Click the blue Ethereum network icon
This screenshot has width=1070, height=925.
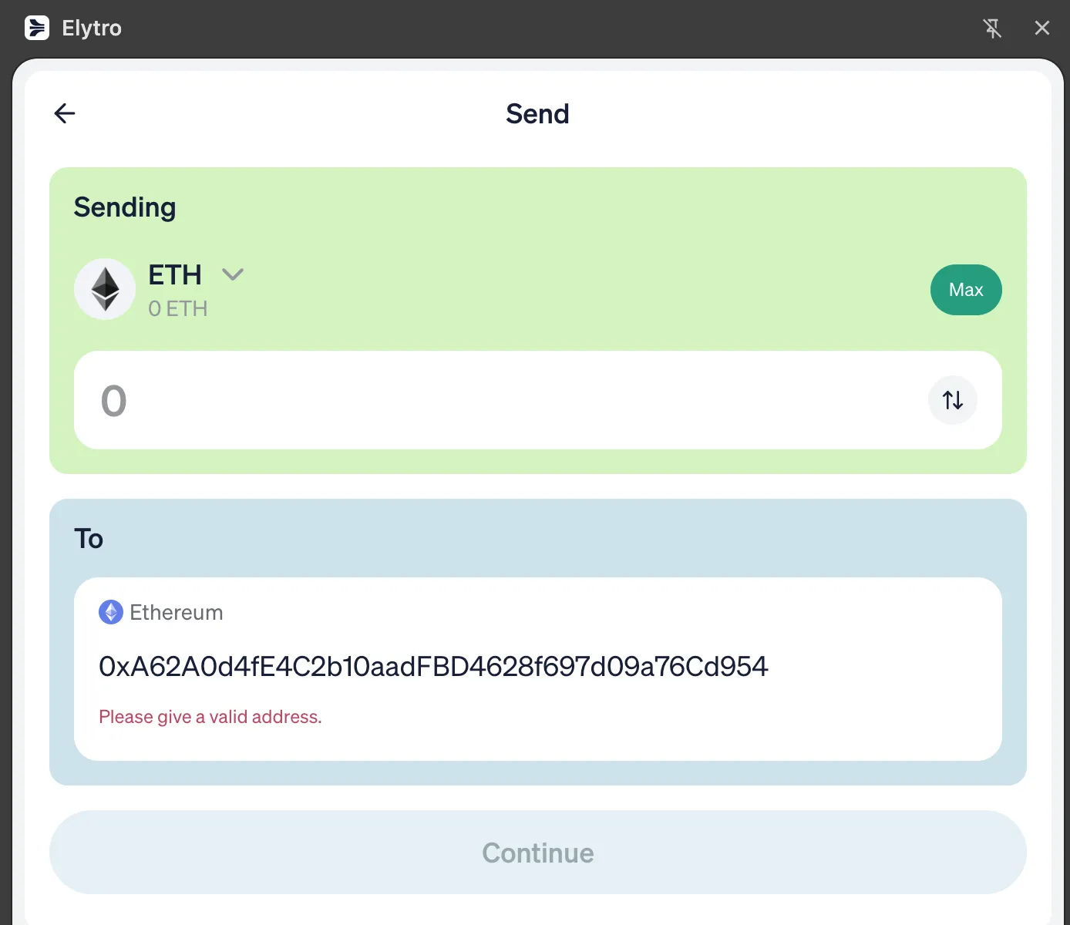tap(111, 612)
